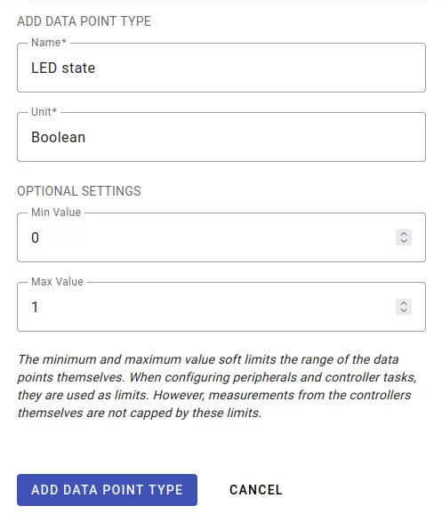Click the help line mentioning 'configuring peripherals'
This screenshot has height=522, width=442.
(x=217, y=377)
